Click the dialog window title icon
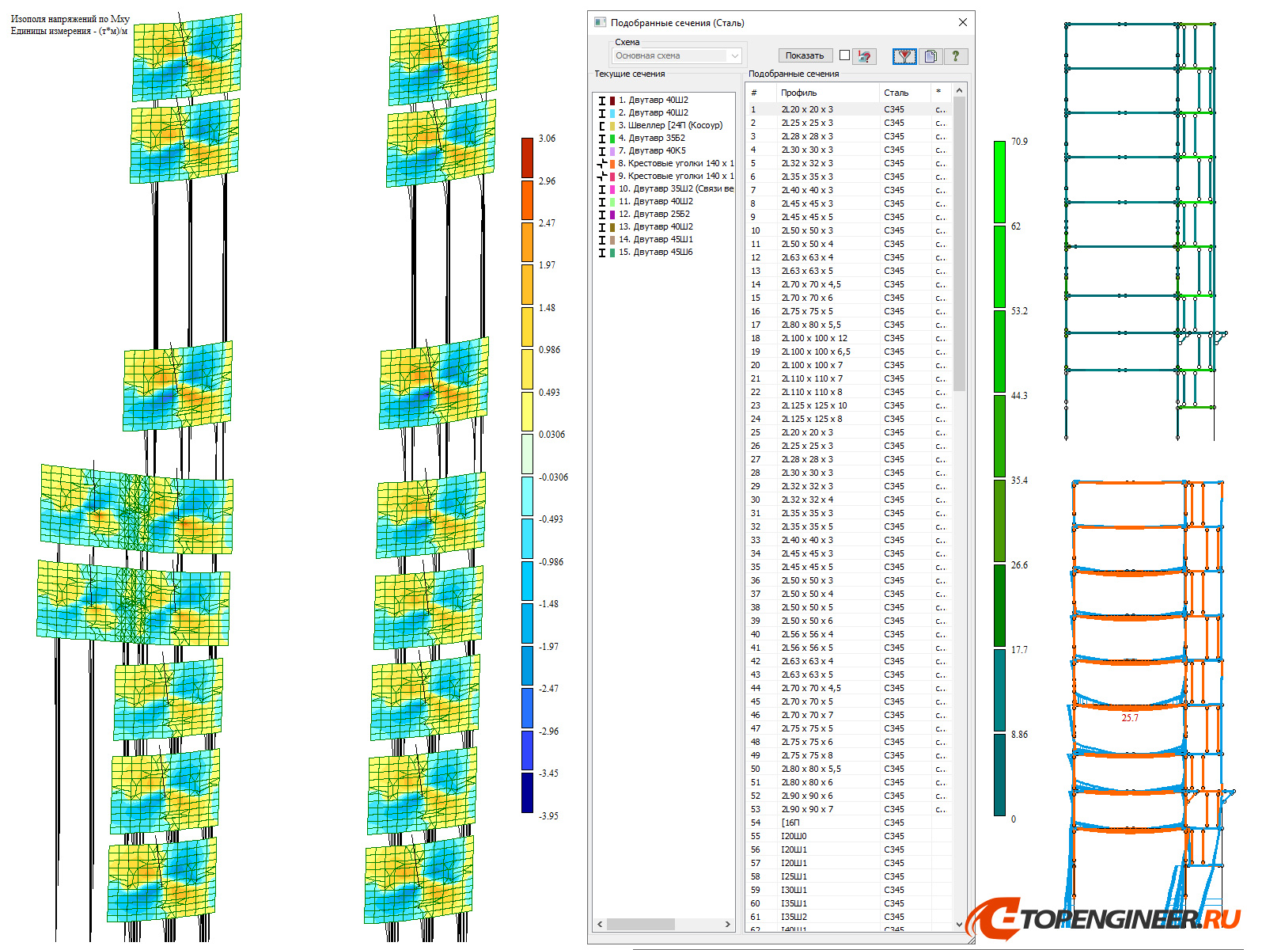 [601, 23]
